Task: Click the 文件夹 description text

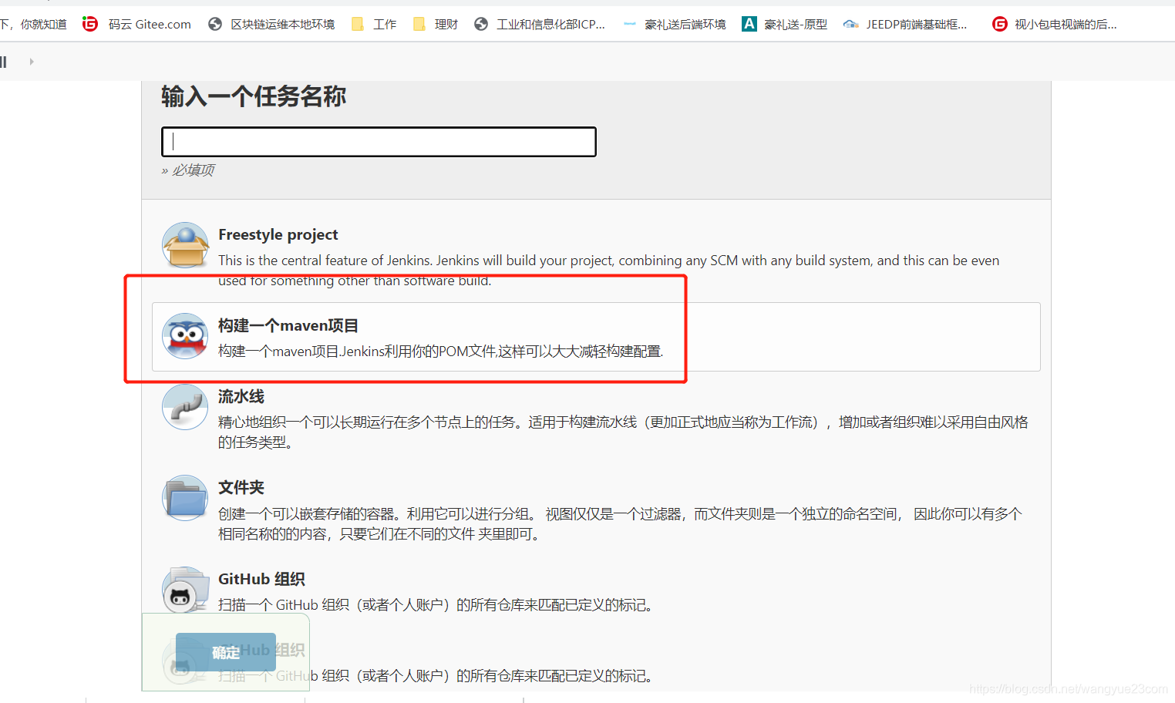Action: coord(620,524)
